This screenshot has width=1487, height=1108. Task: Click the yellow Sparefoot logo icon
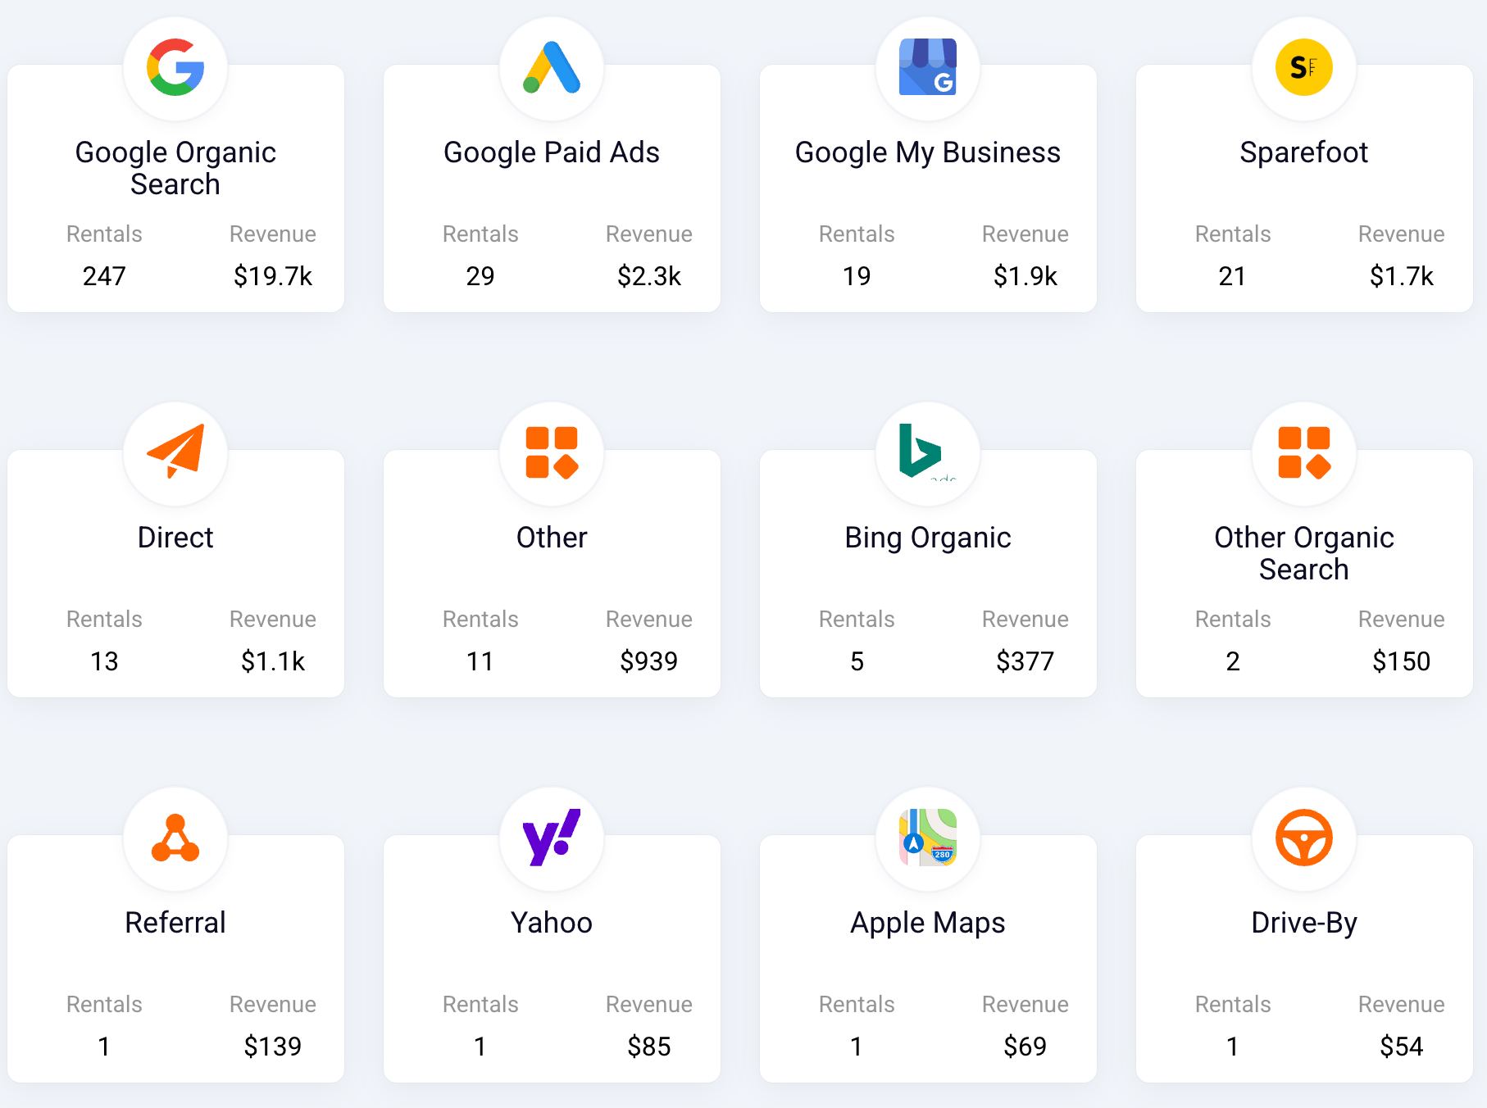click(x=1304, y=67)
